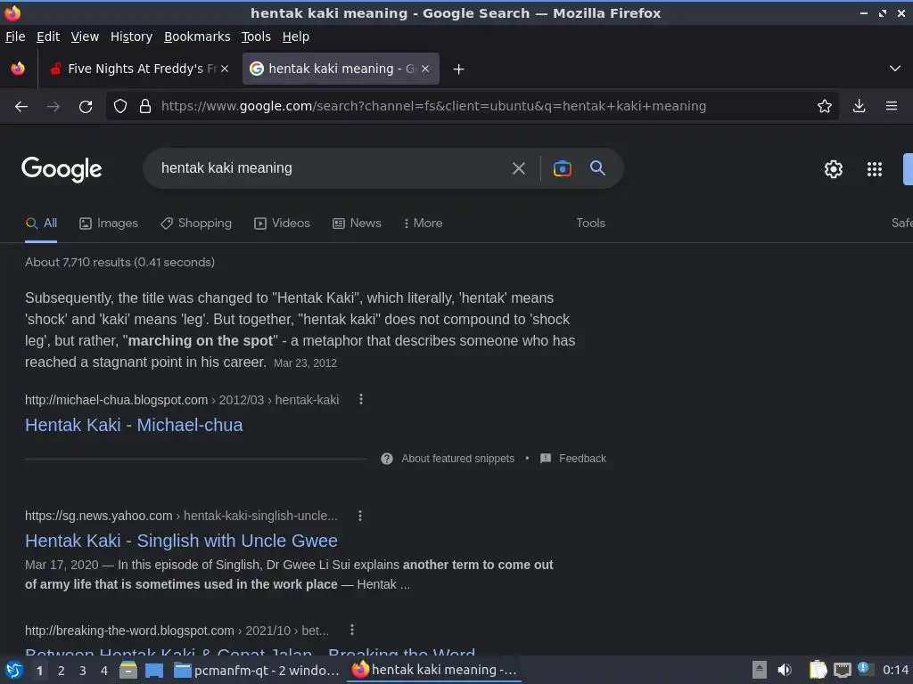913x684 pixels.
Task: Click the taskbar show desktop icon
Action: pos(153,671)
